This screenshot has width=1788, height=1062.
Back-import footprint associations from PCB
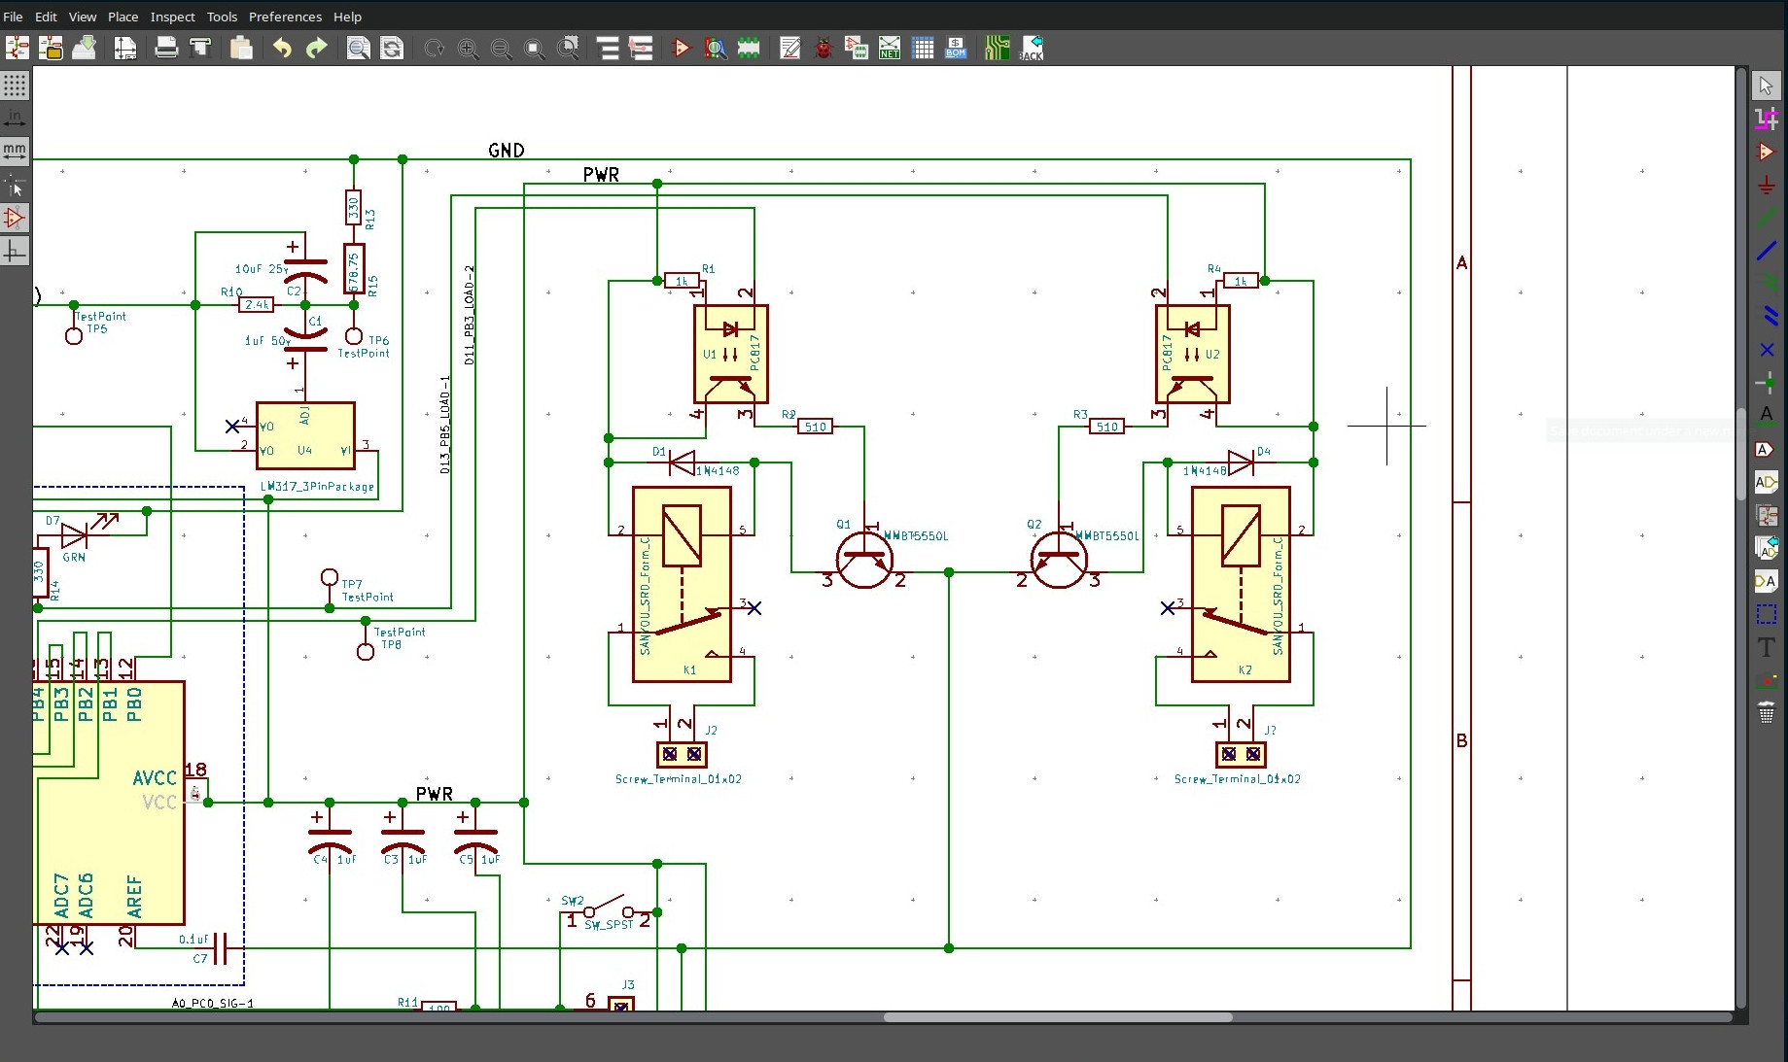(x=1032, y=48)
